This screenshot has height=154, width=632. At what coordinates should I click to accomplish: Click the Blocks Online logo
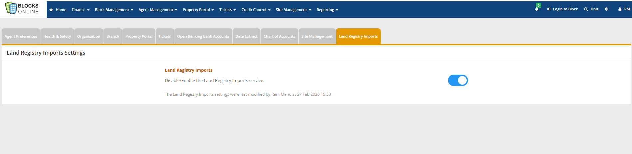click(22, 9)
